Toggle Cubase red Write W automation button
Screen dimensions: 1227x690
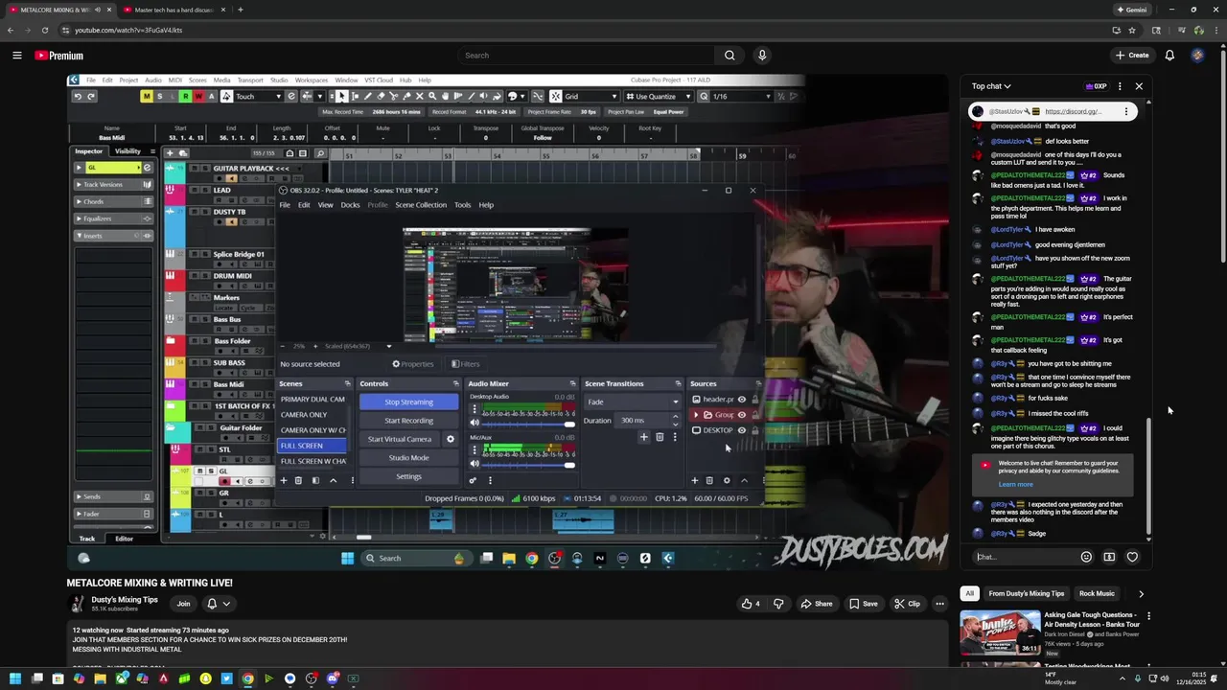(198, 96)
